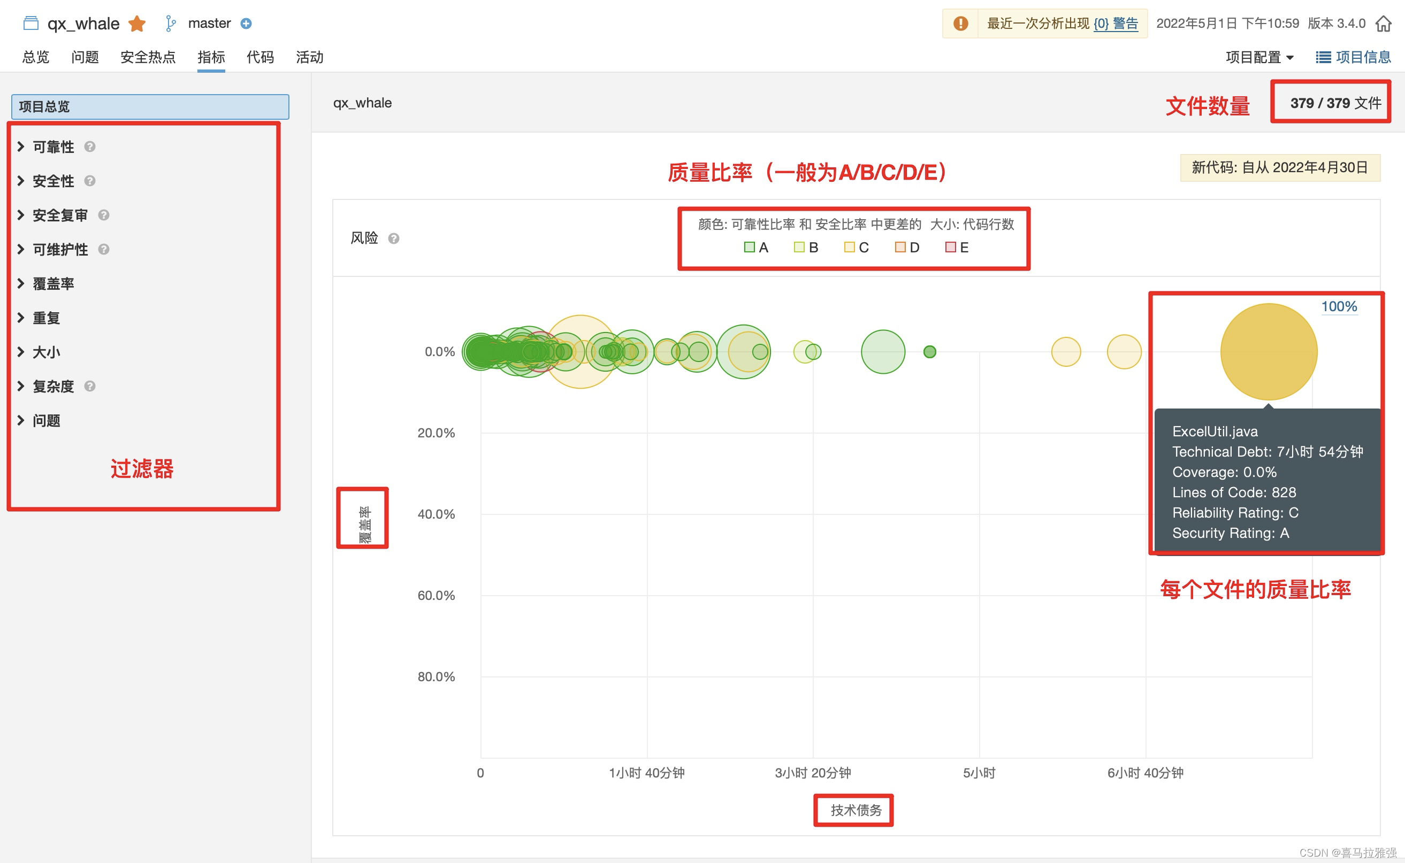This screenshot has width=1405, height=863.
Task: Click the 项目信息 list icon
Action: (1323, 57)
